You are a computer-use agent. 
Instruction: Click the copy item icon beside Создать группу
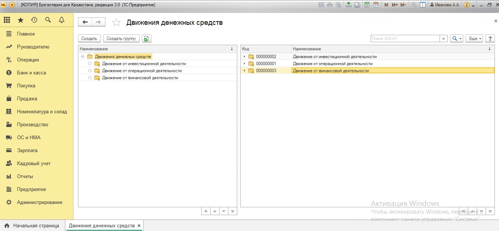[146, 38]
